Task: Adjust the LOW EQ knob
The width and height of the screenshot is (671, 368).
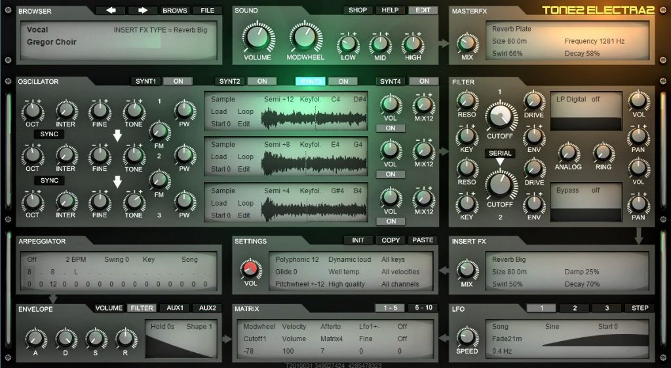Action: pyautogui.click(x=348, y=45)
